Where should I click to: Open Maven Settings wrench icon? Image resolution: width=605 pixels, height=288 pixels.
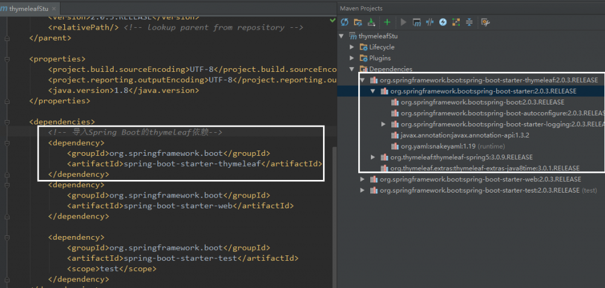(x=485, y=22)
